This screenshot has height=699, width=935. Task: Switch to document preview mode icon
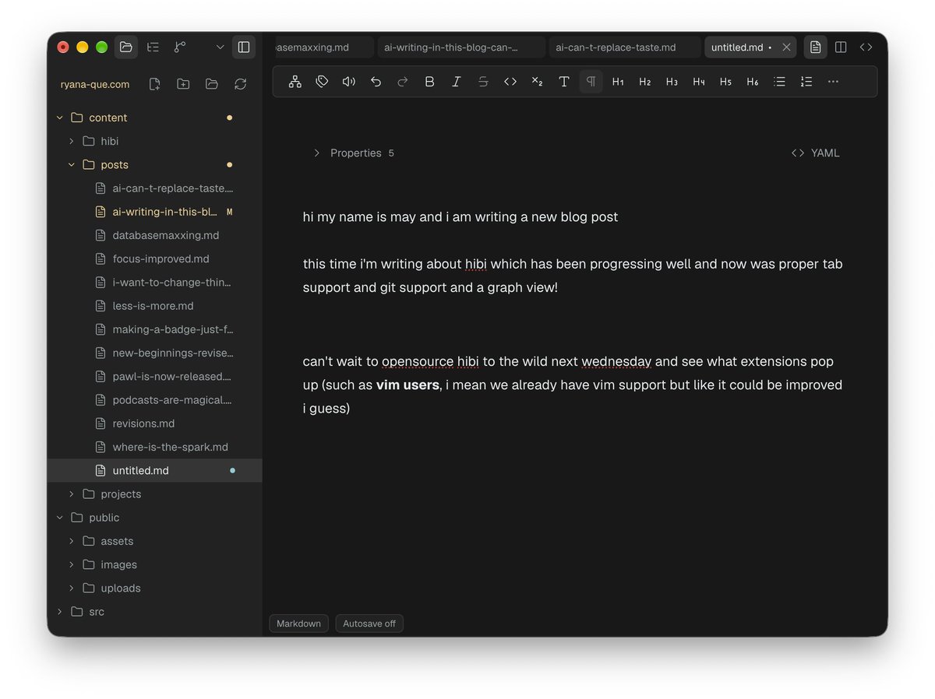pyautogui.click(x=815, y=47)
